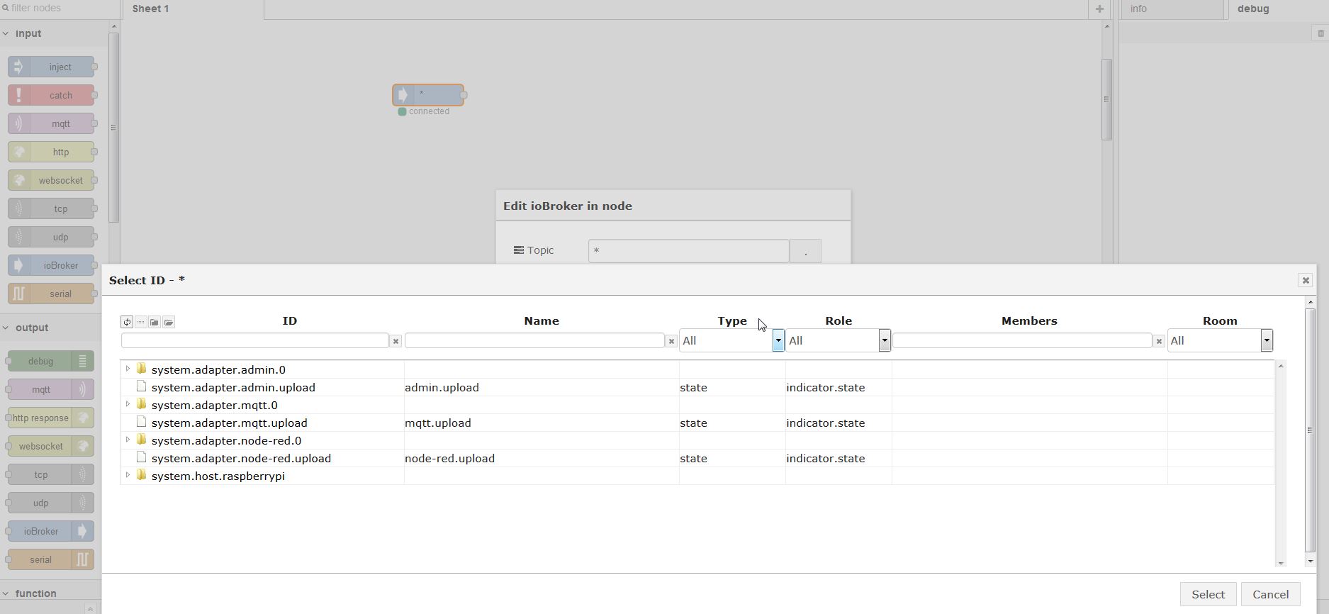The width and height of the screenshot is (1329, 614).
Task: Focus the Name filter field
Action: pyautogui.click(x=534, y=341)
